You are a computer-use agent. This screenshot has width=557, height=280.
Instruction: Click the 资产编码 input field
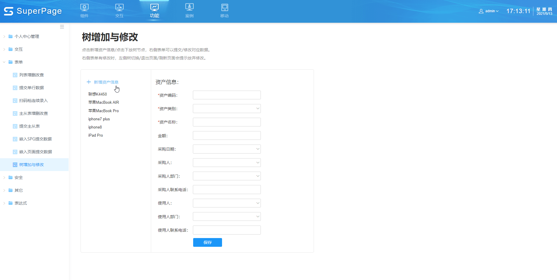pyautogui.click(x=226, y=95)
